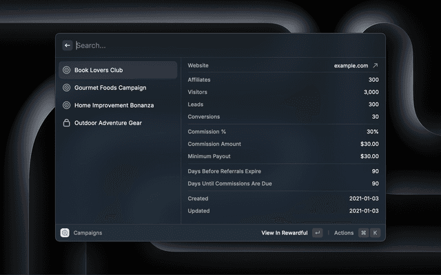
Task: Click the external link arrow beside example.com
Action: 376,66
